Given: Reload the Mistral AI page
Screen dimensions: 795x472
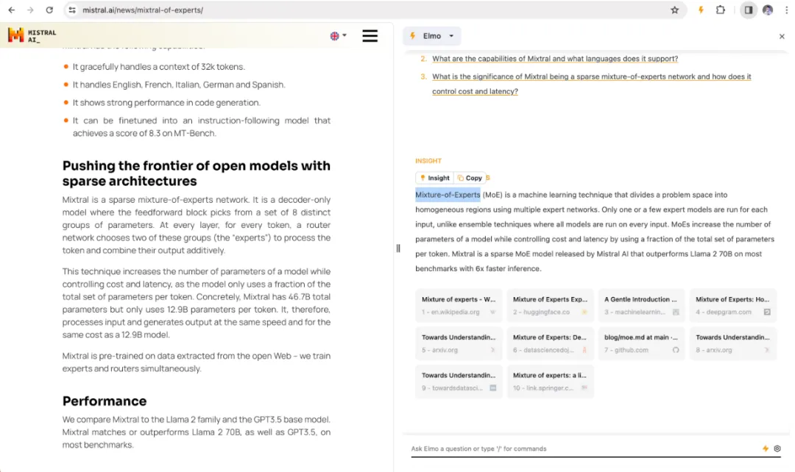Looking at the screenshot, I should (x=49, y=10).
